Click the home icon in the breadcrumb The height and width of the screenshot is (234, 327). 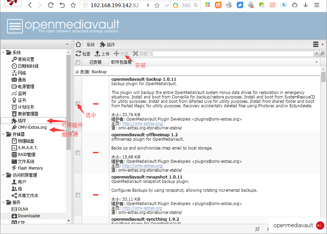78,45
